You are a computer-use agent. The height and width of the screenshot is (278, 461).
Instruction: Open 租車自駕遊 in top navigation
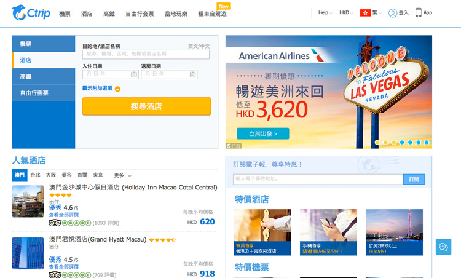pyautogui.click(x=212, y=14)
